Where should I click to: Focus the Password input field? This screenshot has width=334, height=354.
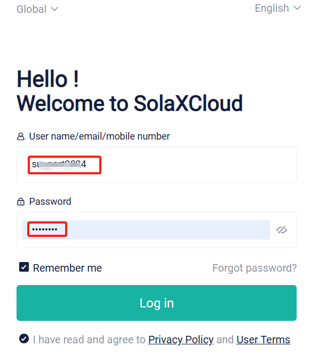tap(146, 230)
